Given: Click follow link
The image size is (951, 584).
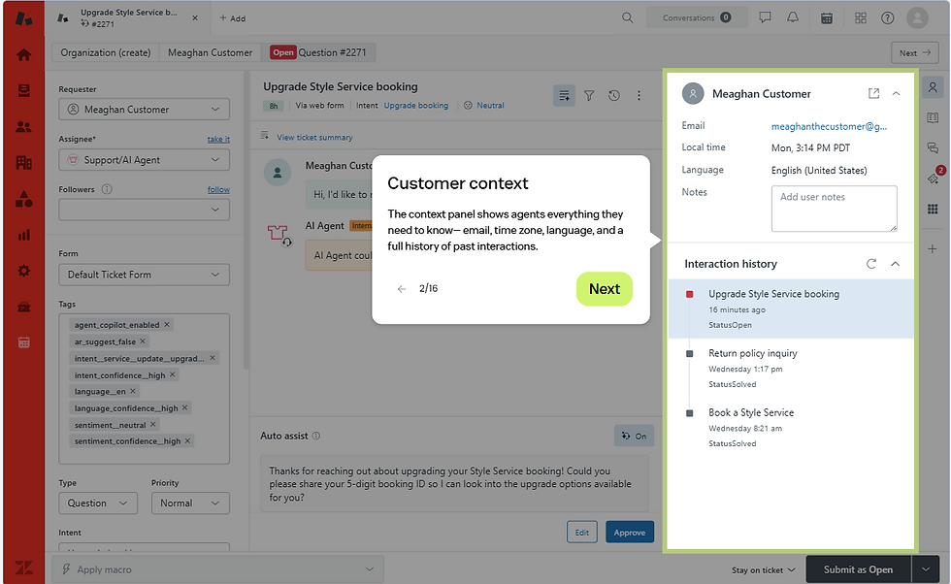Looking at the screenshot, I should point(218,189).
